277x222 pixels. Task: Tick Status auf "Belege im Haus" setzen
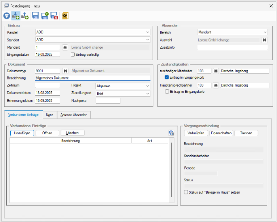pyautogui.click(x=186, y=192)
